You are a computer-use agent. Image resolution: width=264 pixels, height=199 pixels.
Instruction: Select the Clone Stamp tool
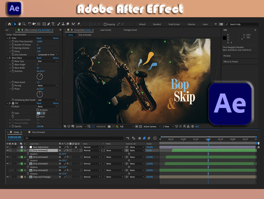[63, 24]
